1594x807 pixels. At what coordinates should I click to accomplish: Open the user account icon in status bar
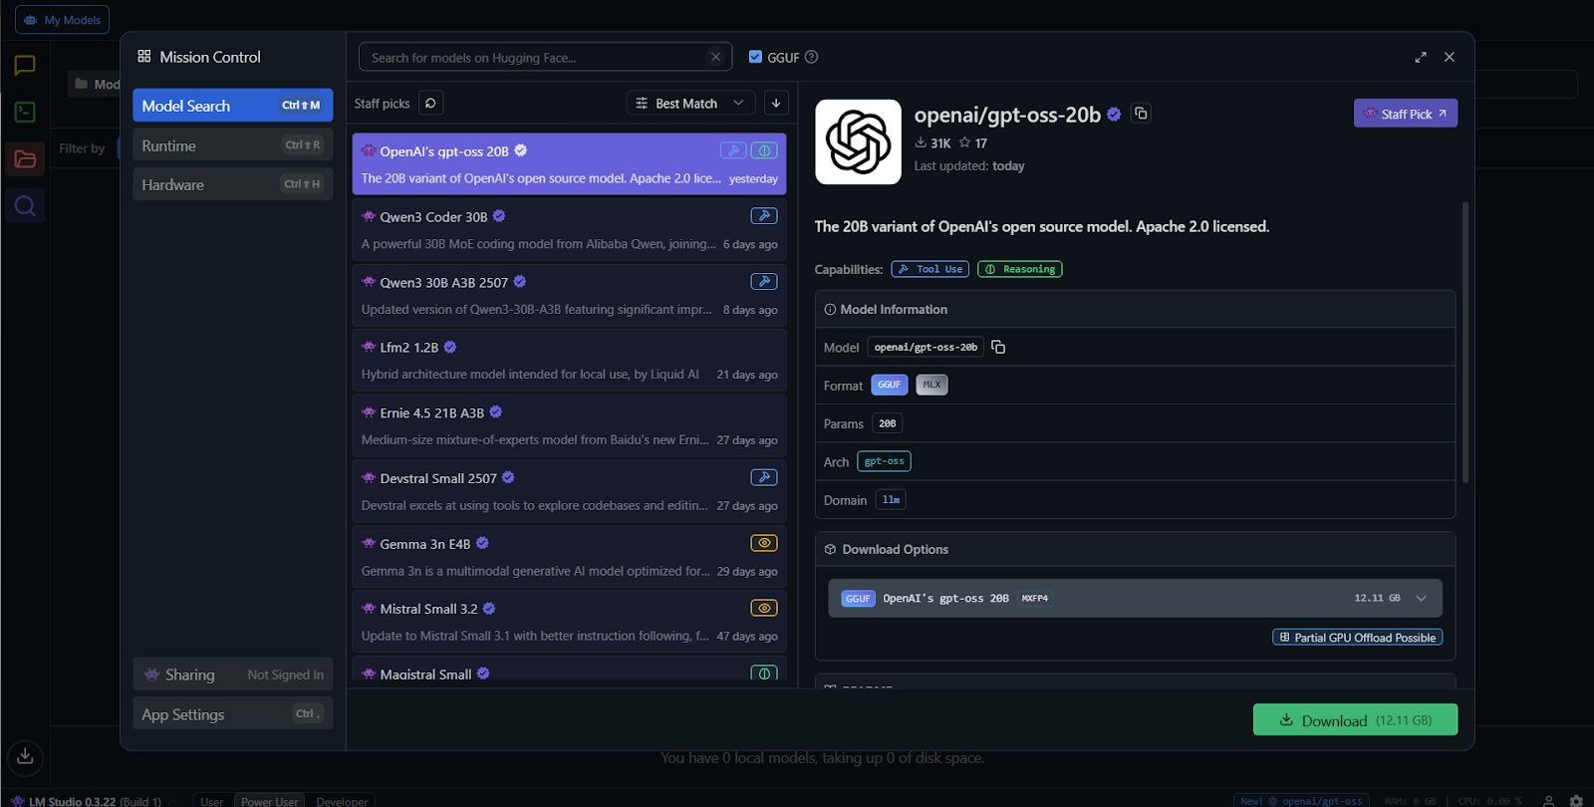(x=1548, y=800)
